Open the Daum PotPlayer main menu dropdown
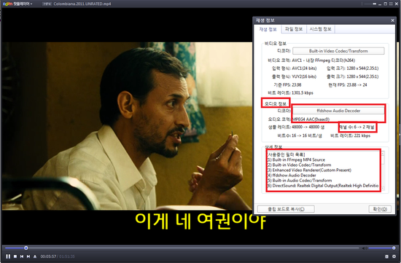 (17, 4)
